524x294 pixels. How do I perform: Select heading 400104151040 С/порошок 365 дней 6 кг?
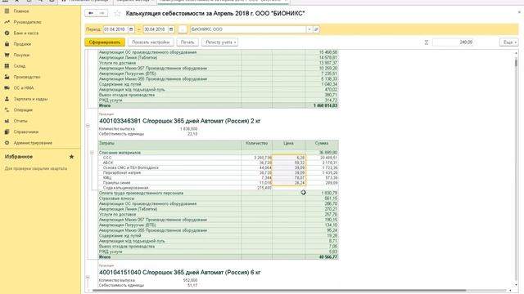click(180, 273)
